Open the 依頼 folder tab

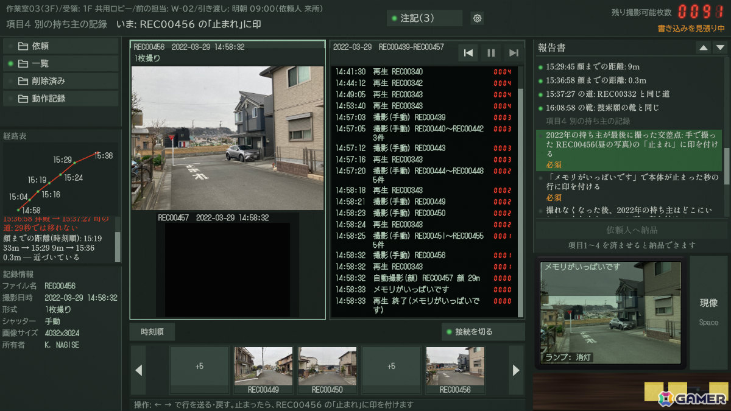click(x=61, y=46)
